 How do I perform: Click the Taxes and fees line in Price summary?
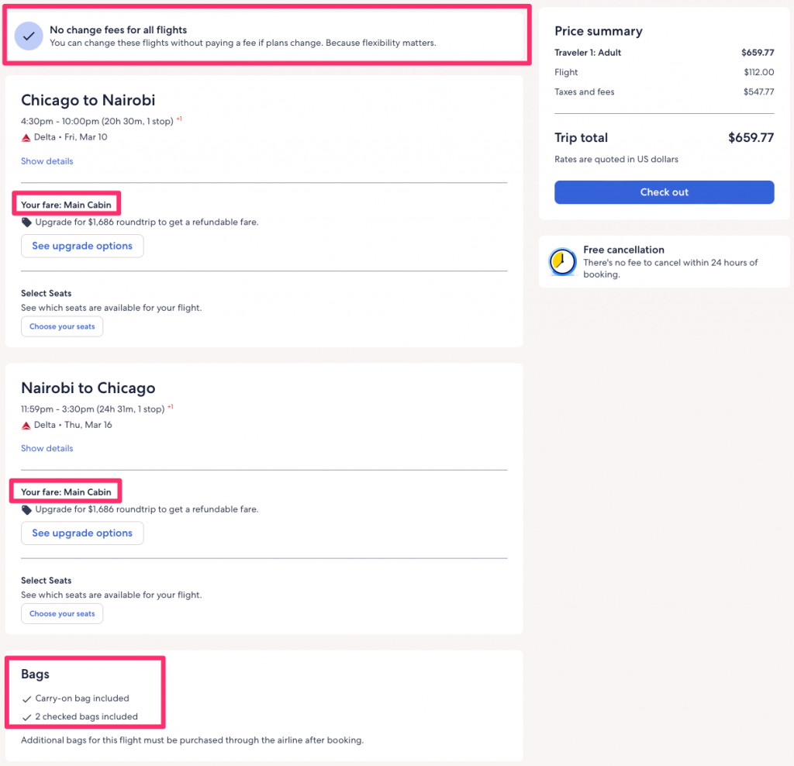585,92
